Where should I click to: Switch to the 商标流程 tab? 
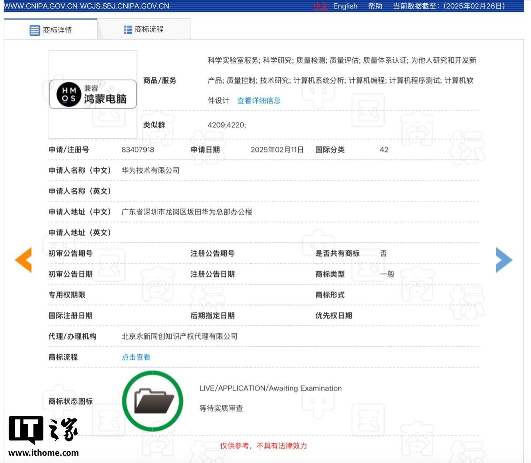pos(144,29)
